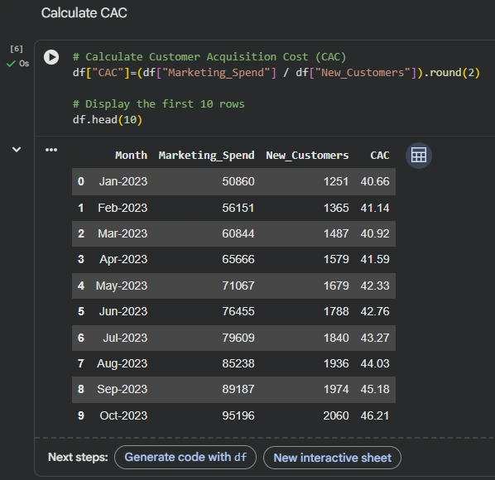Click the Next steps label
495x480 pixels.
click(78, 458)
